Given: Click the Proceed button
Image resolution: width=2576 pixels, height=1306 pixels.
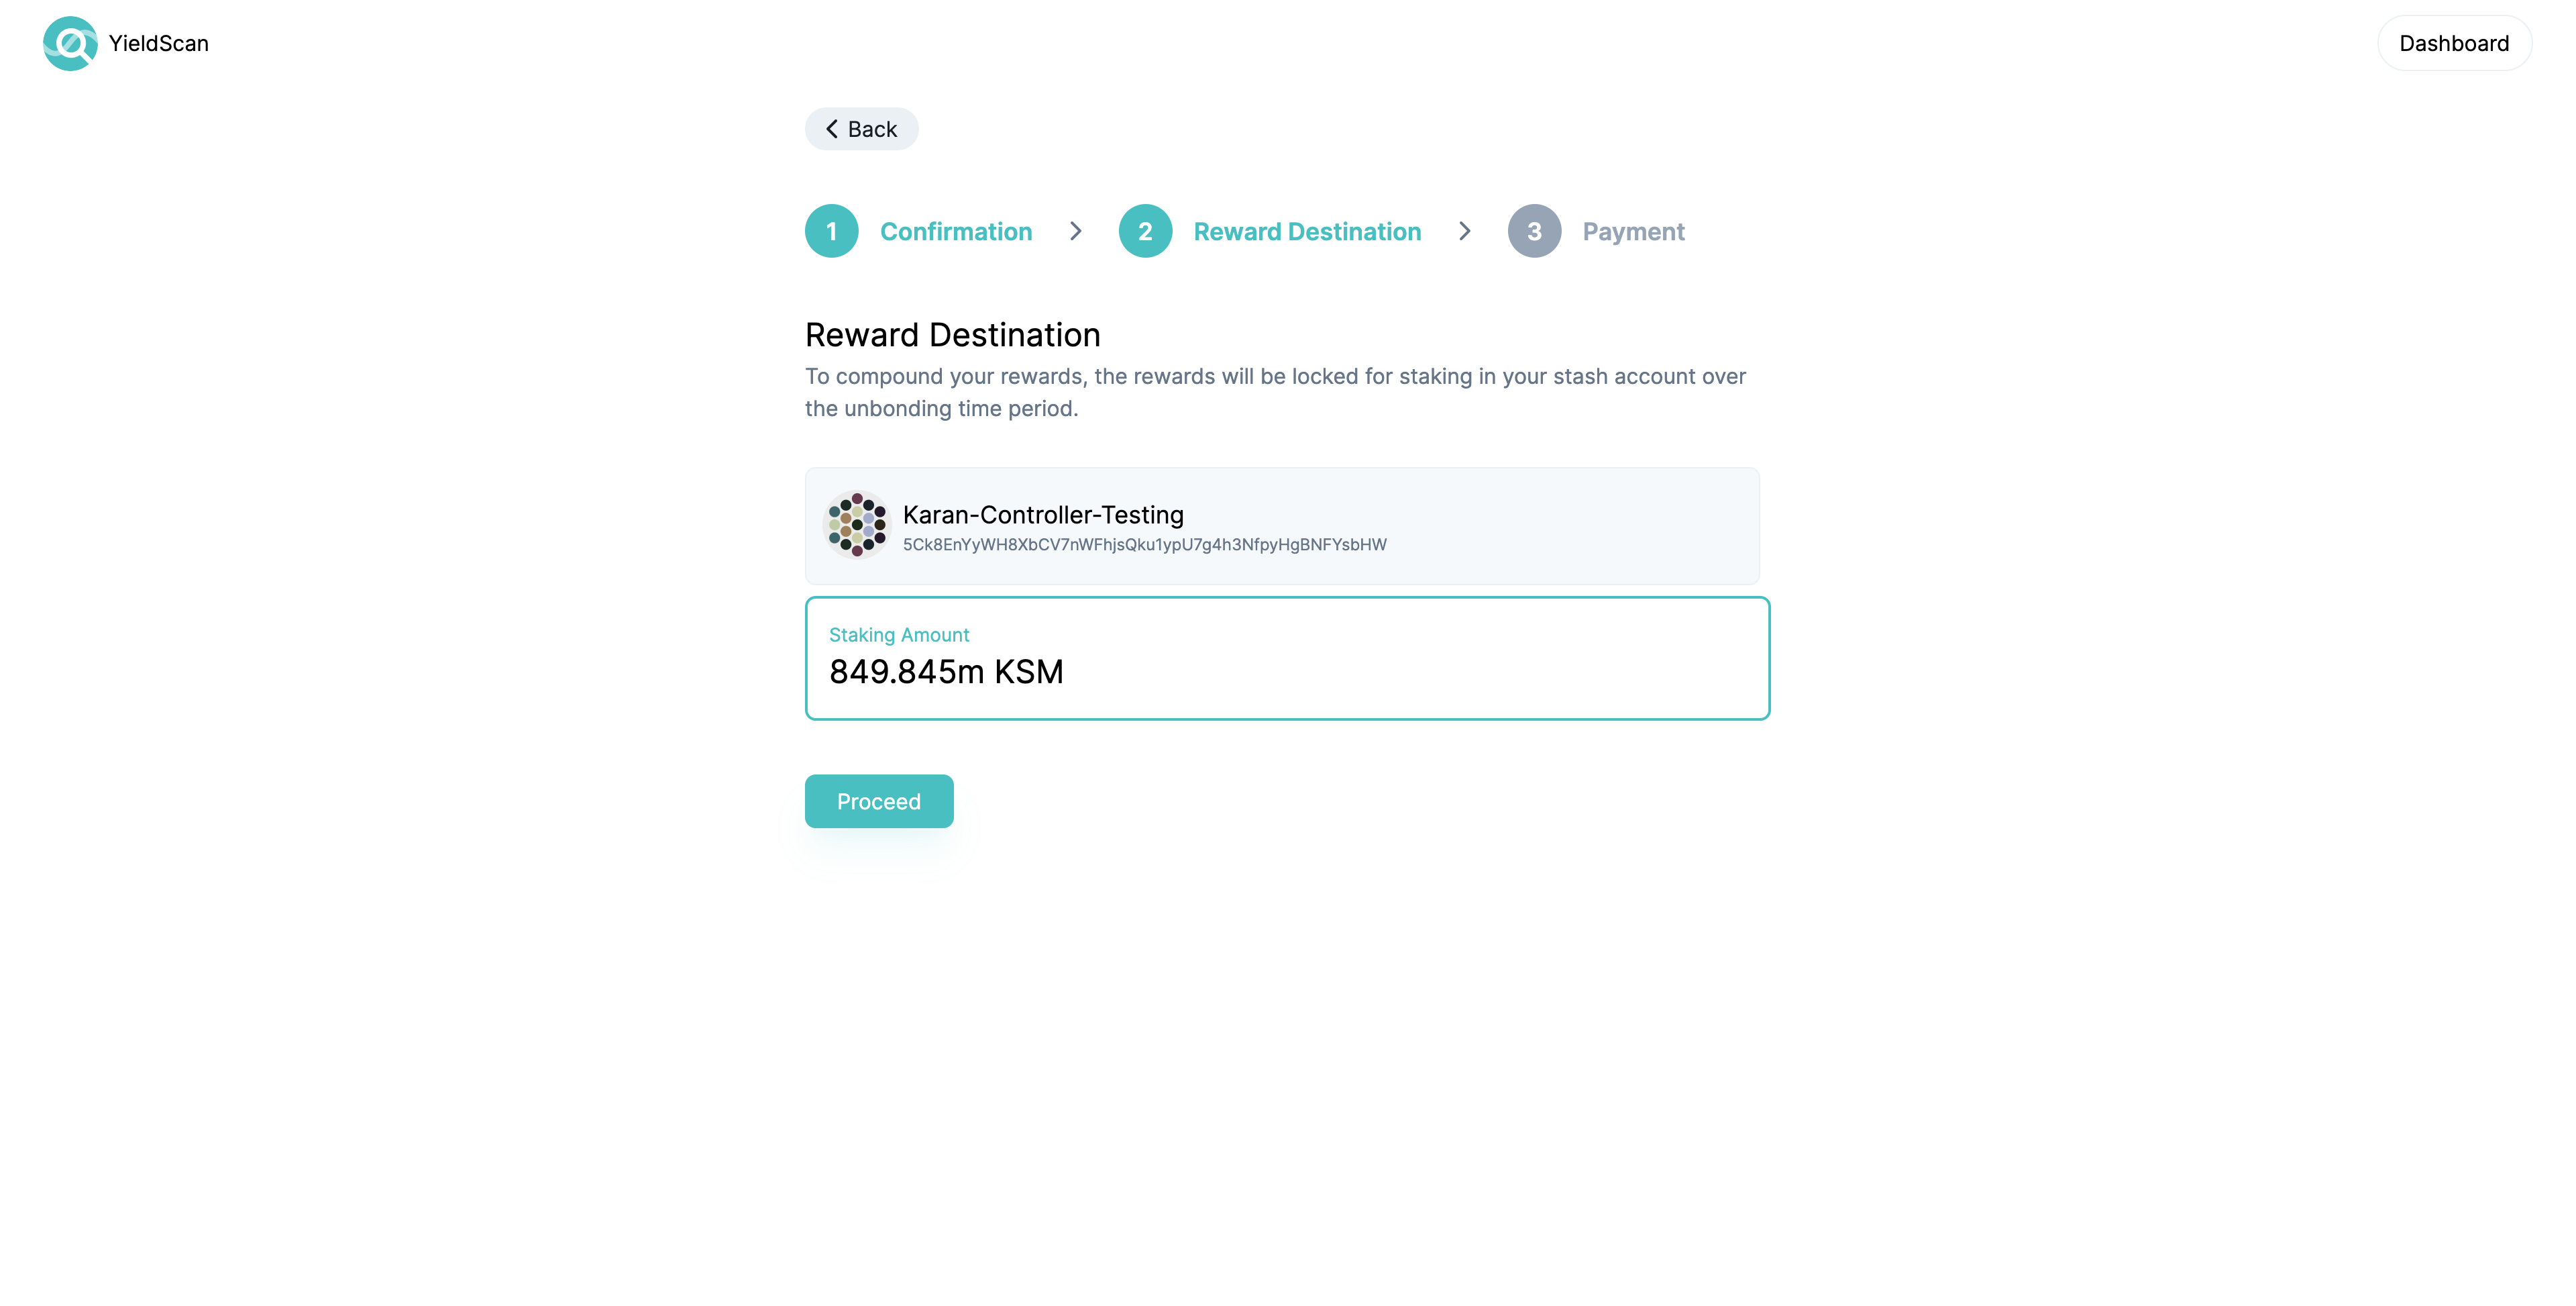Looking at the screenshot, I should tap(879, 801).
